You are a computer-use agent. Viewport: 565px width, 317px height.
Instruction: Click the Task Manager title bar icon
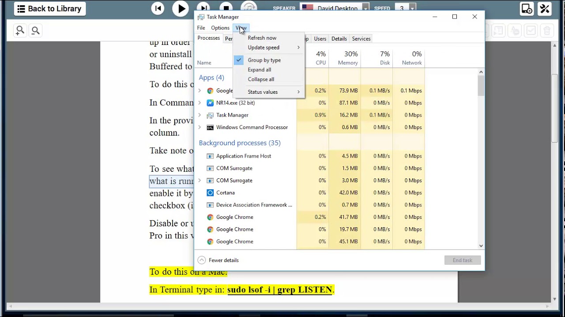coord(201,17)
